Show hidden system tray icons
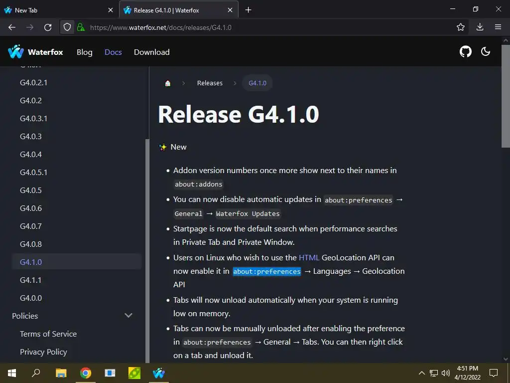 coord(421,373)
